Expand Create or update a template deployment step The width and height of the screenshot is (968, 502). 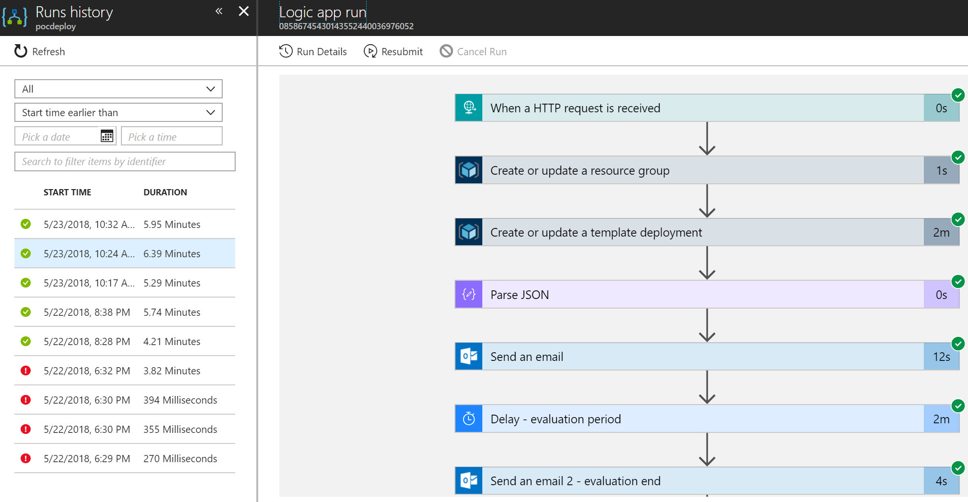click(707, 232)
